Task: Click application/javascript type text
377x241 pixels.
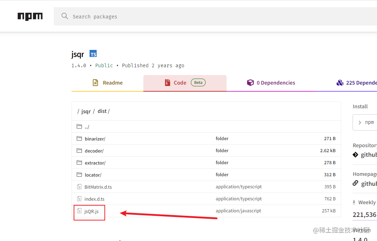Action: (238, 211)
